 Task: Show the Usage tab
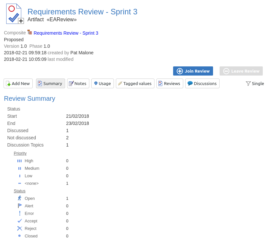(x=102, y=83)
